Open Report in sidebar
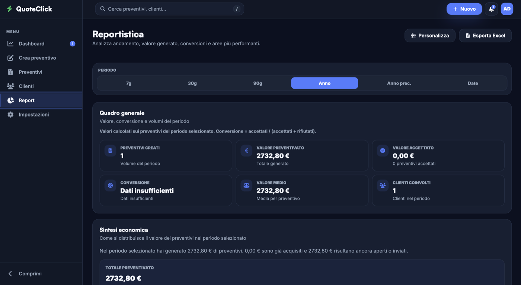Screen dimensions: 521x285 click(x=41, y=100)
